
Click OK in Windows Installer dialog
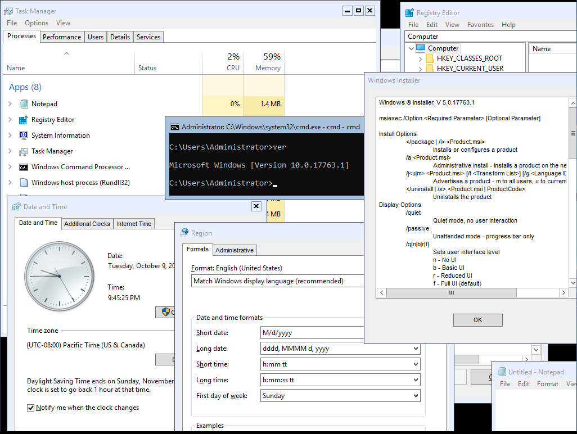click(477, 320)
